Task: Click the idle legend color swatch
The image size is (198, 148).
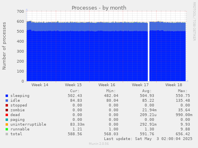Action: click(7, 101)
